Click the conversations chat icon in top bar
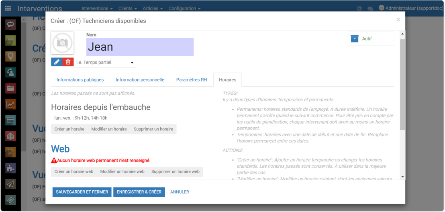This screenshot has width=445, height=212. tap(370, 9)
